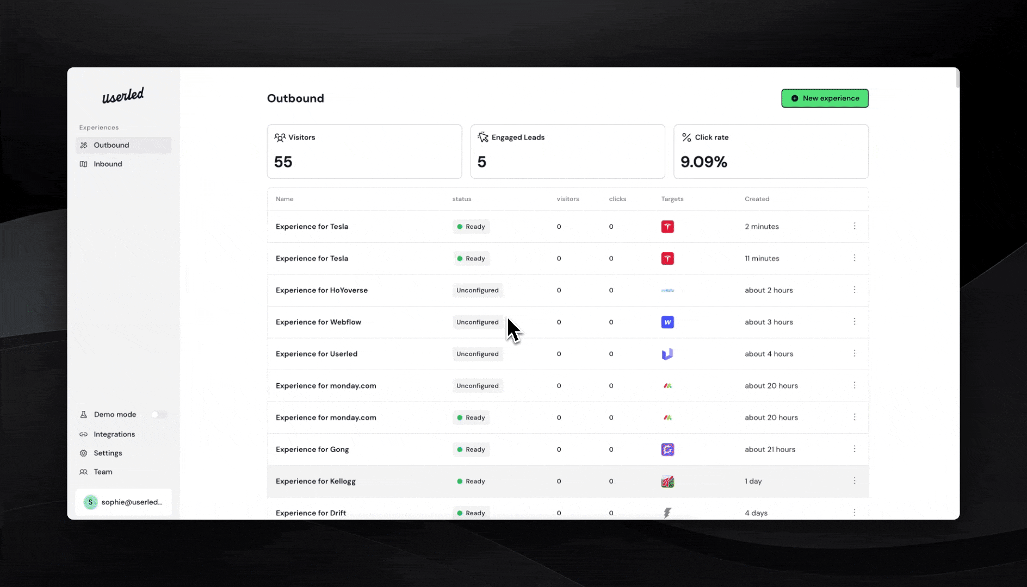Click the Created column header

point(757,199)
